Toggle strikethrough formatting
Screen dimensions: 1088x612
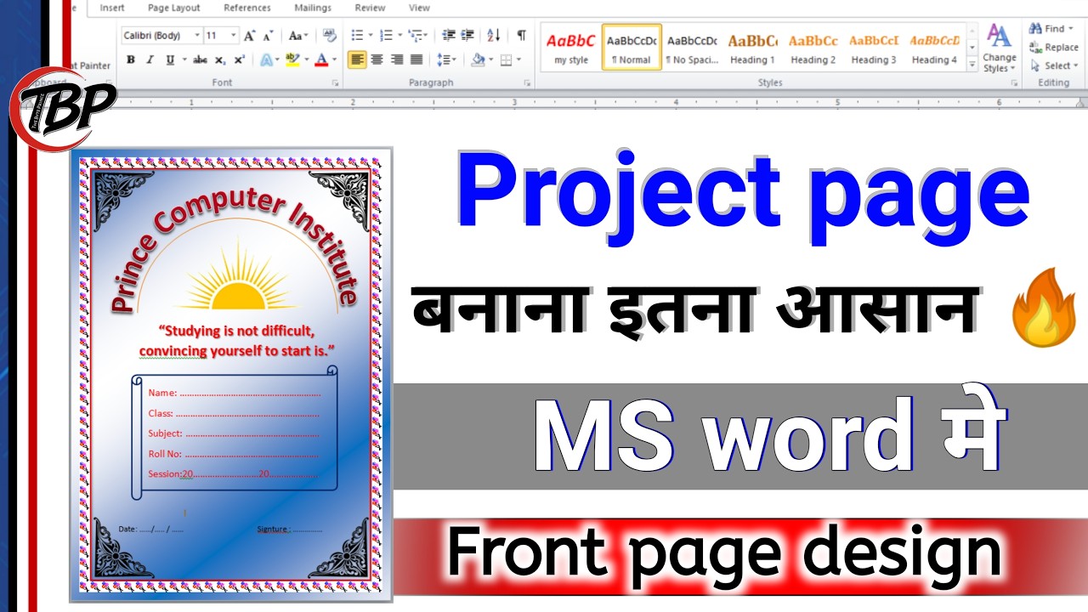[200, 59]
